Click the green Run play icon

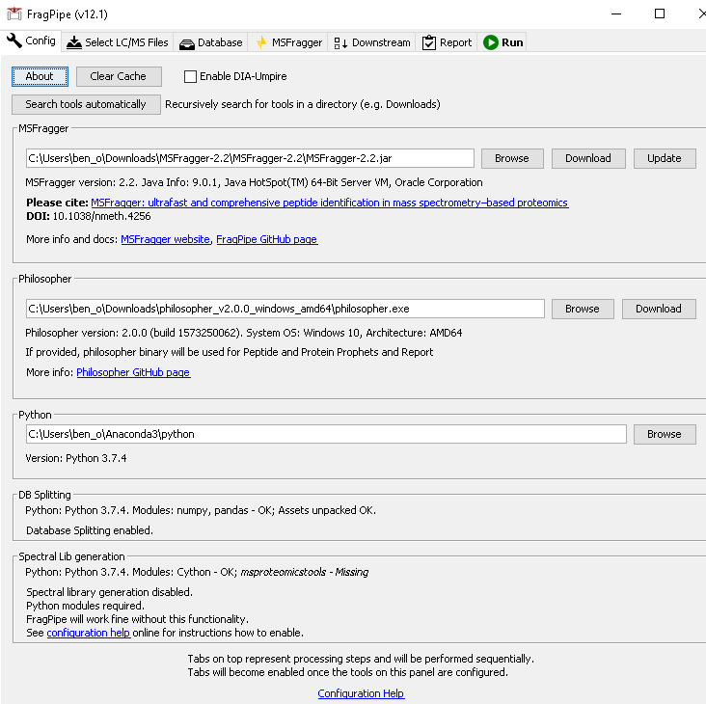[x=491, y=42]
